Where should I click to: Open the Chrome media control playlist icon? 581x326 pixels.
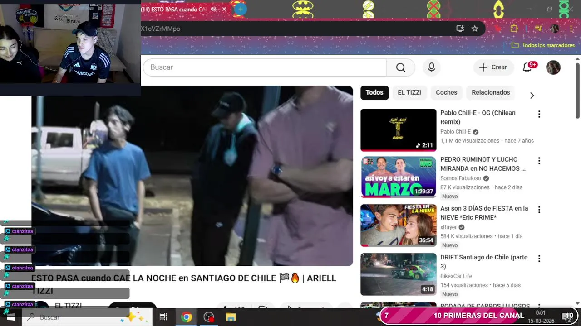click(538, 29)
